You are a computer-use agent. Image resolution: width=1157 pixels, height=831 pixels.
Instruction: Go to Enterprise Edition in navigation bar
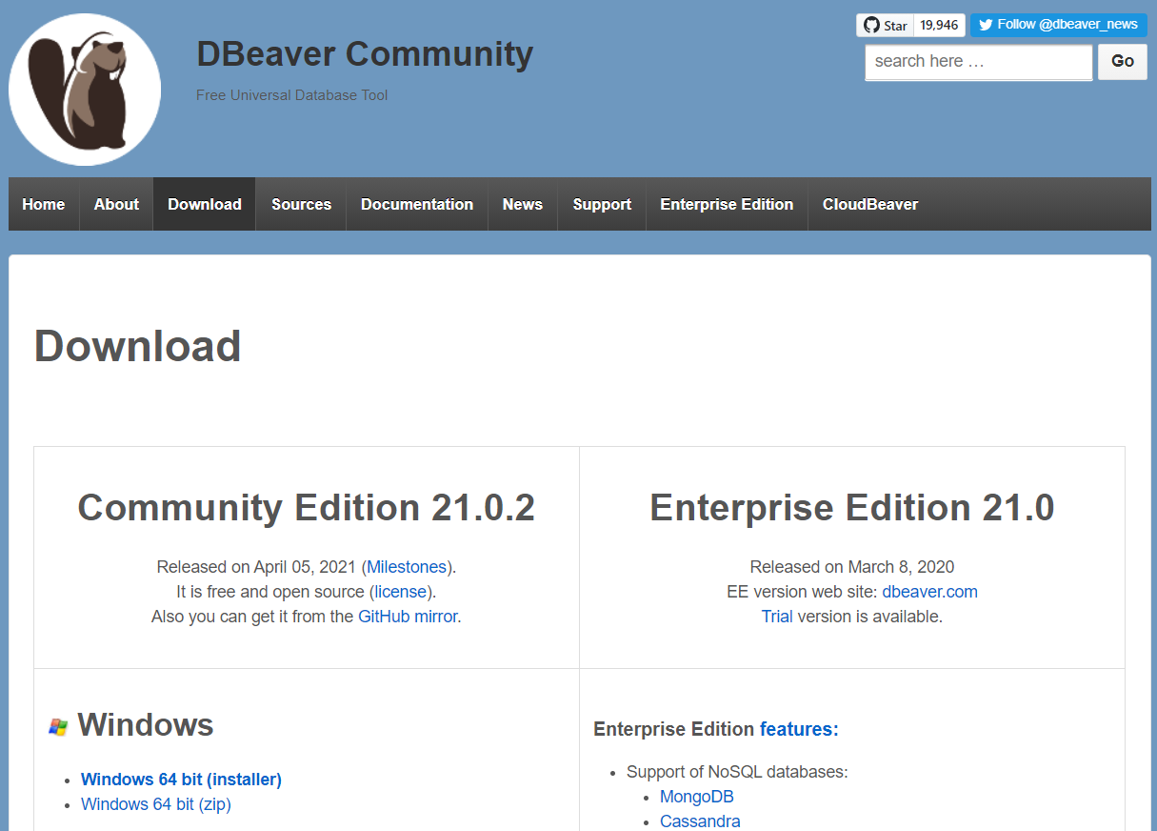[727, 204]
